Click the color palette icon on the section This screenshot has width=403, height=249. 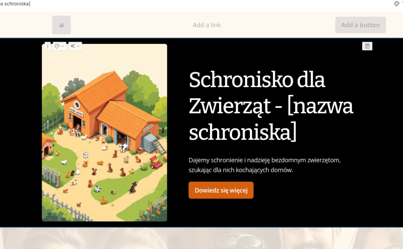tap(57, 46)
